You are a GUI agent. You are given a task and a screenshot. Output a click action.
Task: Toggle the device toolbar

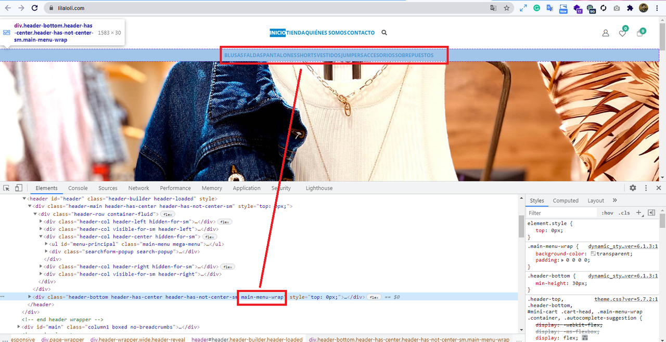point(19,188)
